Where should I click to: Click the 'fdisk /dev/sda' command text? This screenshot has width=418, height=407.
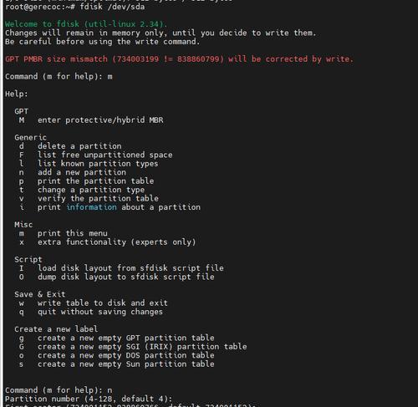click(112, 7)
